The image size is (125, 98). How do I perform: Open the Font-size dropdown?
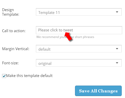point(79,63)
